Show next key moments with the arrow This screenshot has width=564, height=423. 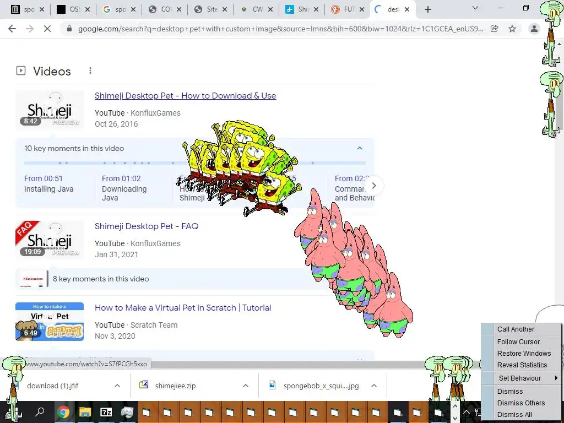coord(374,186)
